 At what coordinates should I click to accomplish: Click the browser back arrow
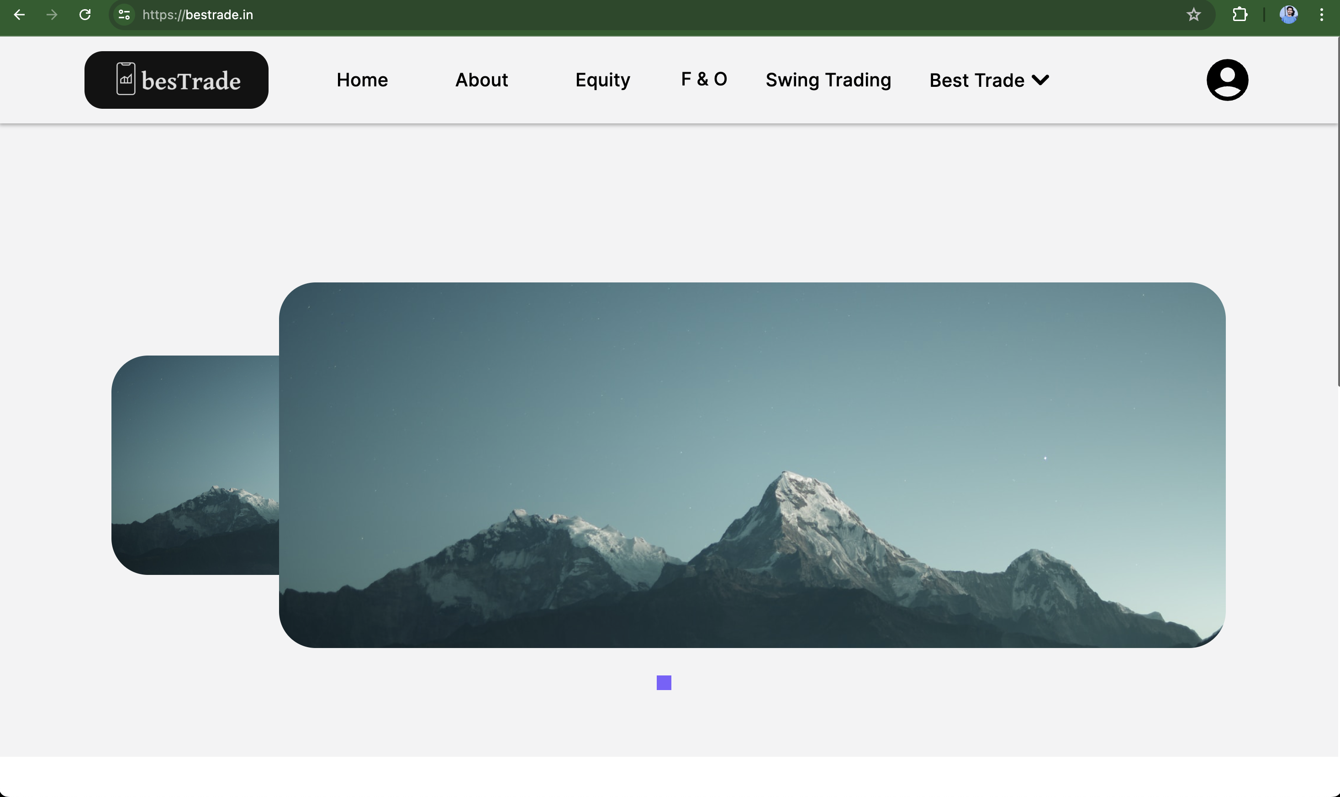(x=19, y=15)
